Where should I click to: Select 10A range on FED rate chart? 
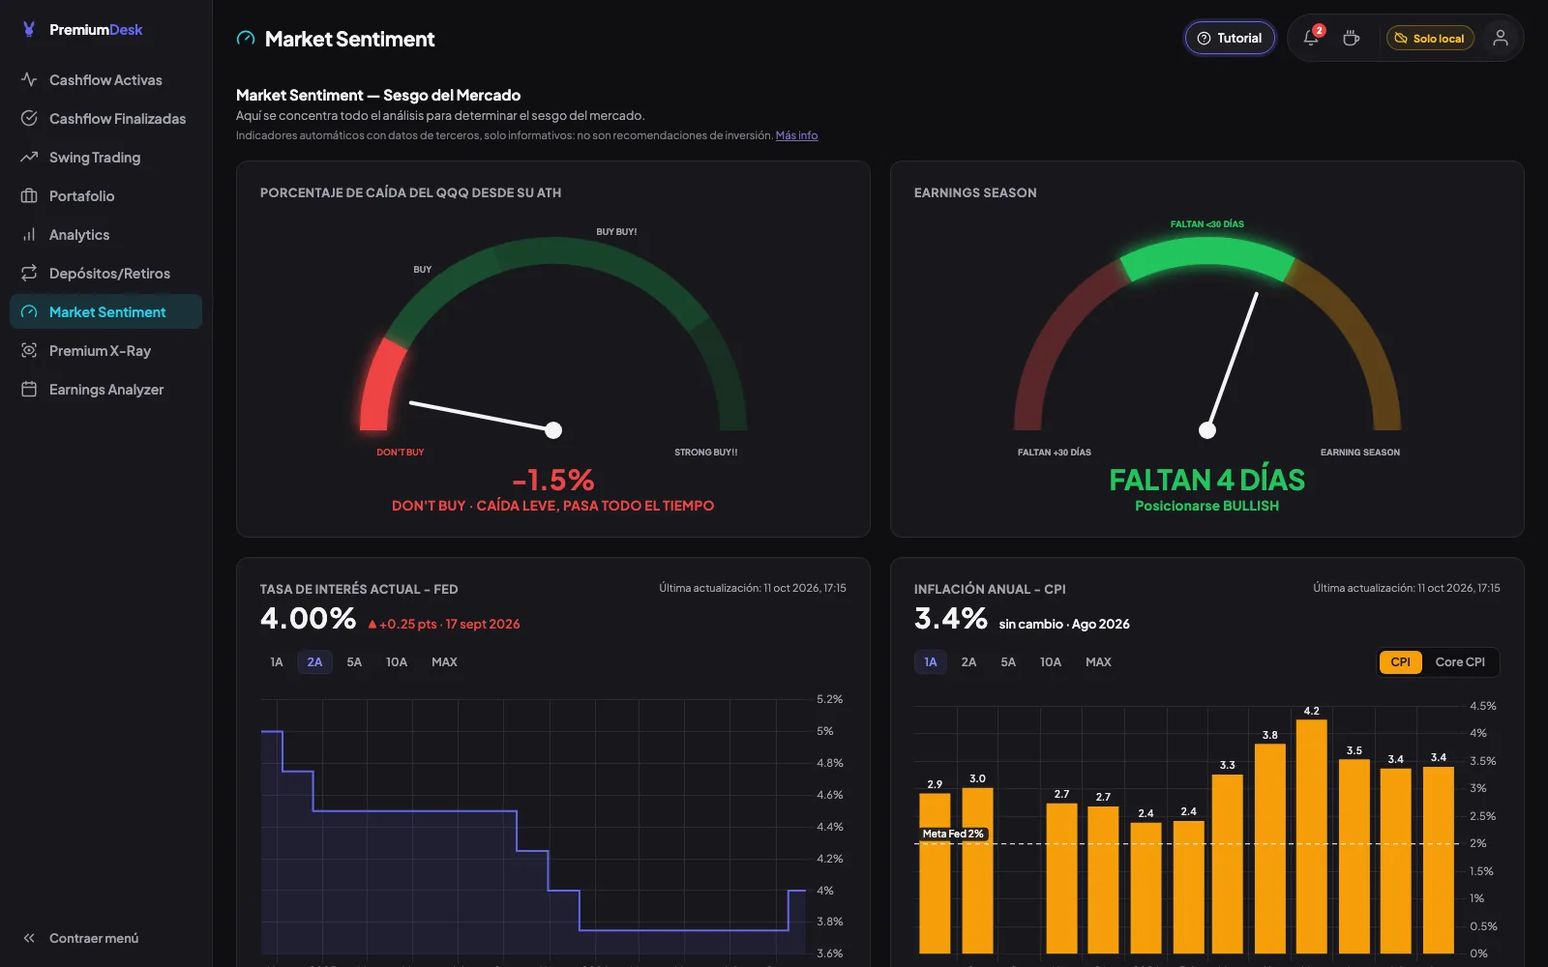397,661
